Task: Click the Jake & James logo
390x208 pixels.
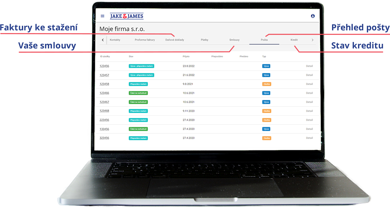Action: (127, 16)
